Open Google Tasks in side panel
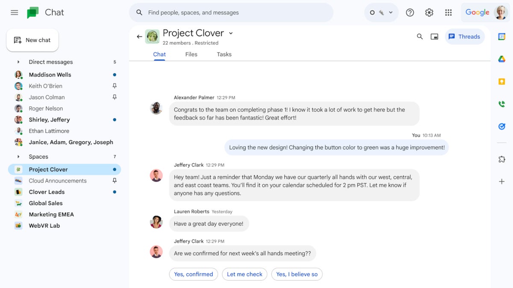Viewport: 513px width, 288px height. tap(502, 127)
